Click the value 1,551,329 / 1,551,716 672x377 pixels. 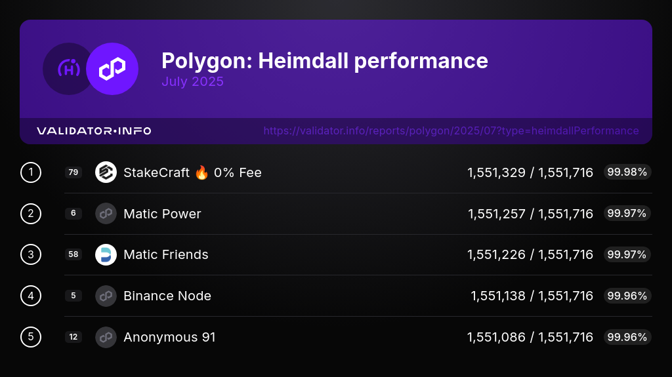coord(530,172)
